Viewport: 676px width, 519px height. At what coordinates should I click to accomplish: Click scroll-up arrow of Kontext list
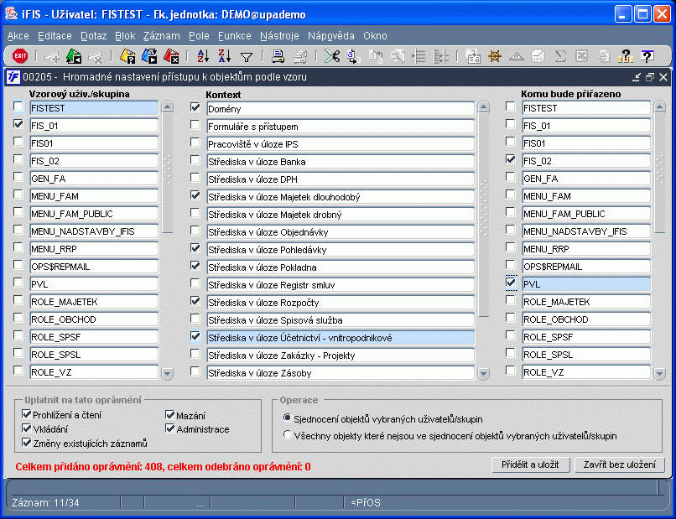click(484, 107)
